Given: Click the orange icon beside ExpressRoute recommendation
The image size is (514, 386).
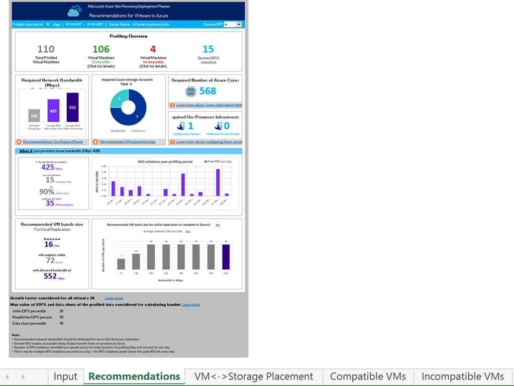Looking at the screenshot, I should click(x=19, y=142).
